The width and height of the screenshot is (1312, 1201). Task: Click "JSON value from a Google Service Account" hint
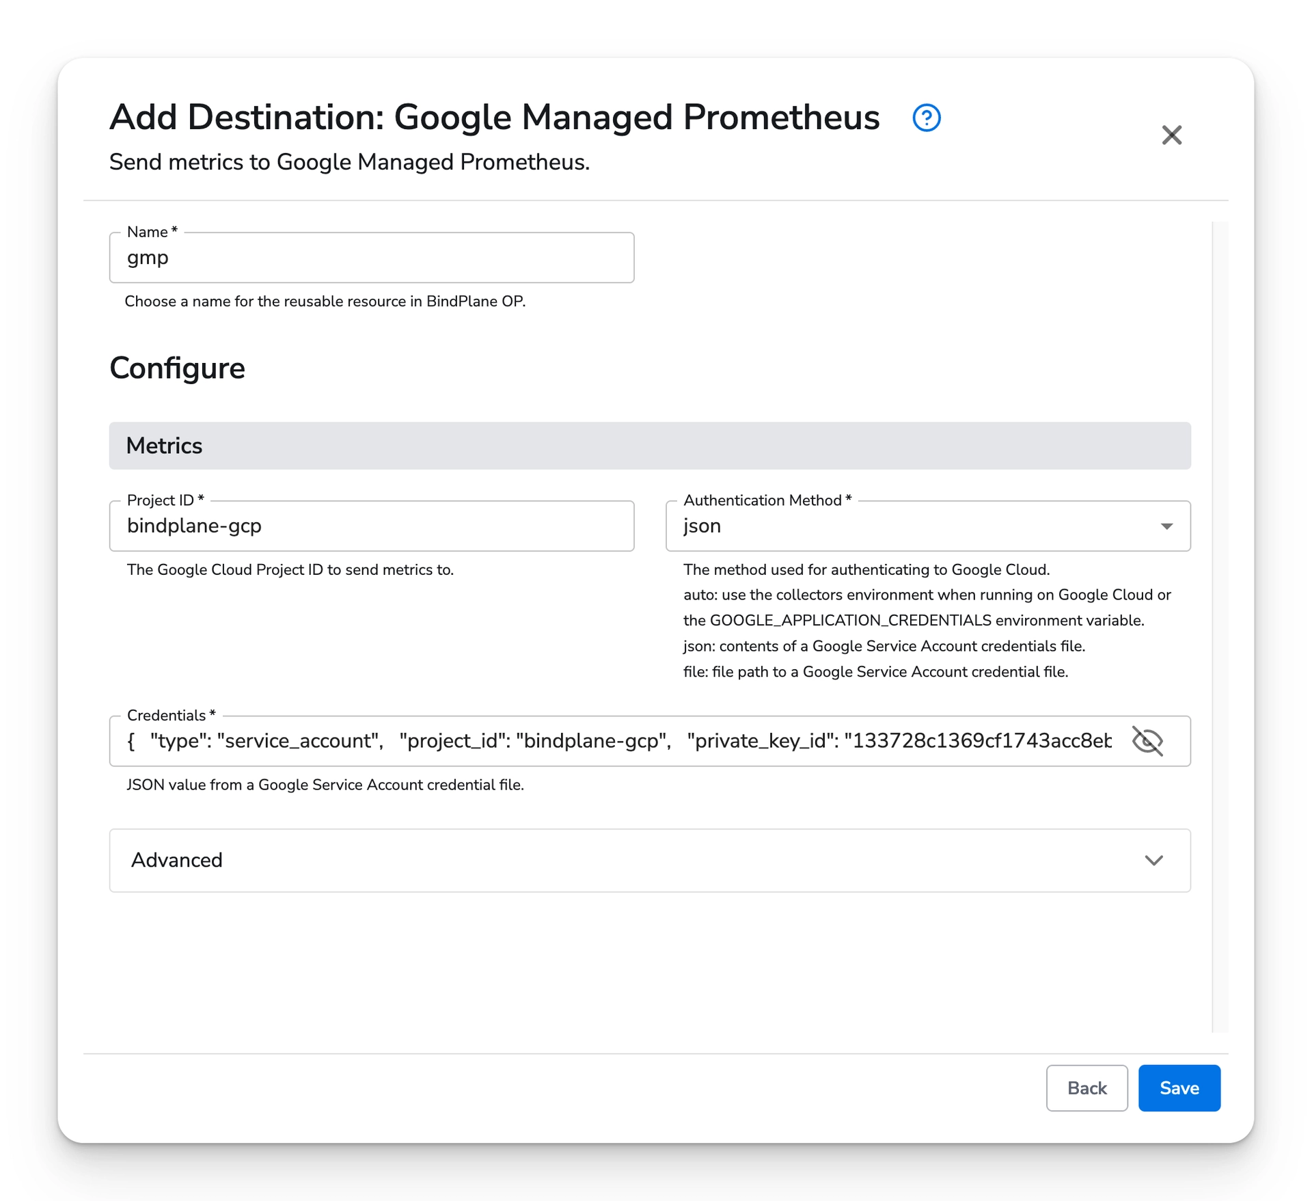tap(325, 785)
